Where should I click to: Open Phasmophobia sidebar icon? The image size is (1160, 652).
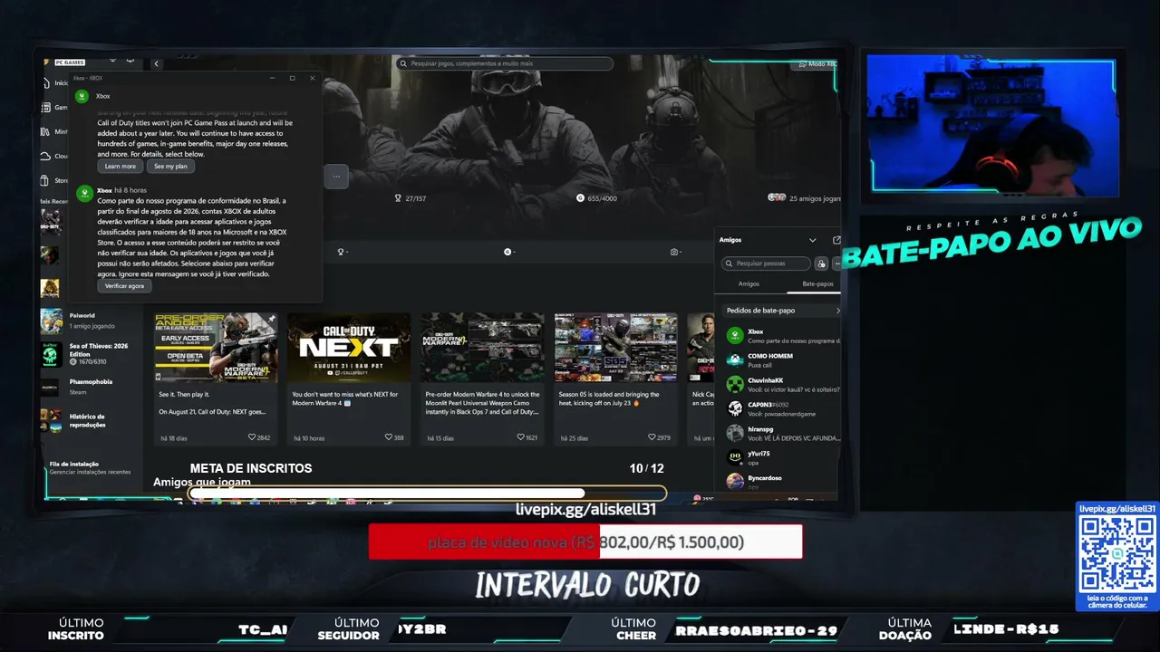coord(52,387)
